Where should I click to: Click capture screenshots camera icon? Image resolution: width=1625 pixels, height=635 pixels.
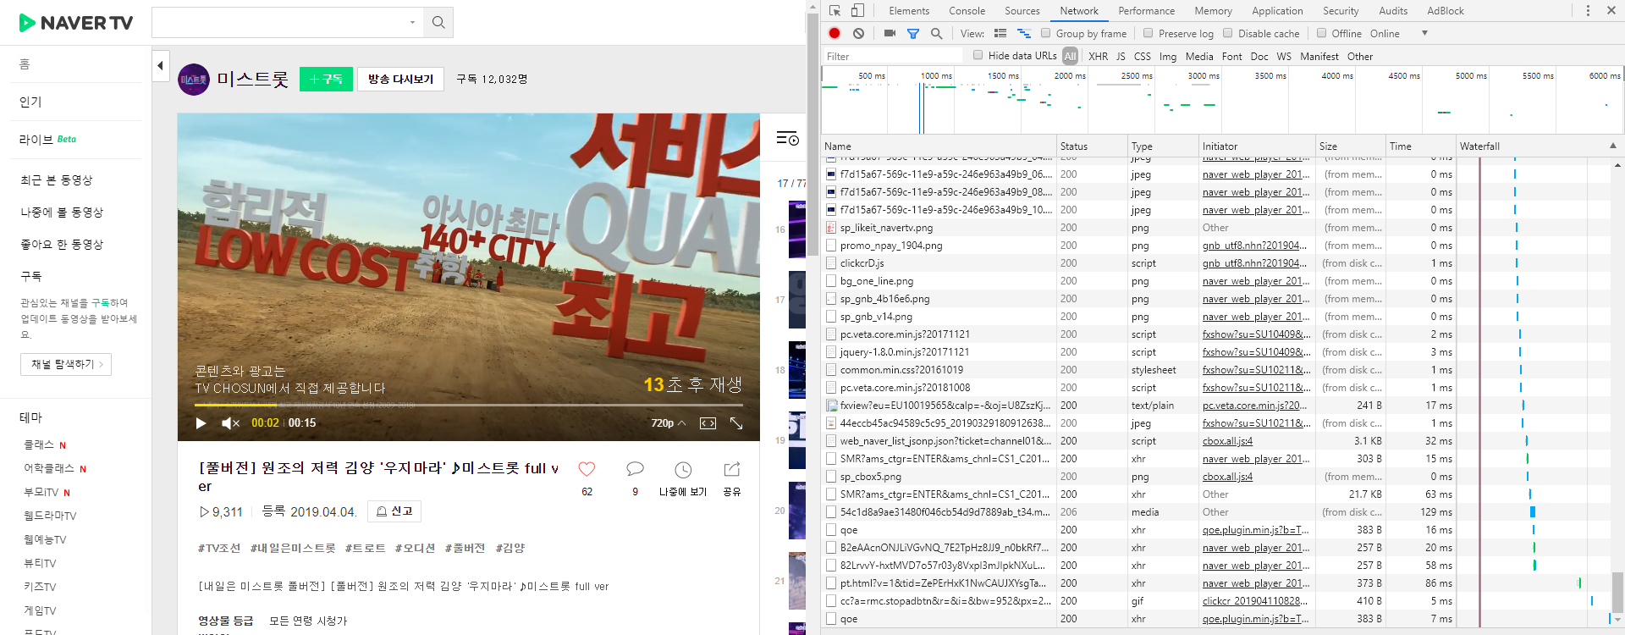pyautogui.click(x=890, y=33)
